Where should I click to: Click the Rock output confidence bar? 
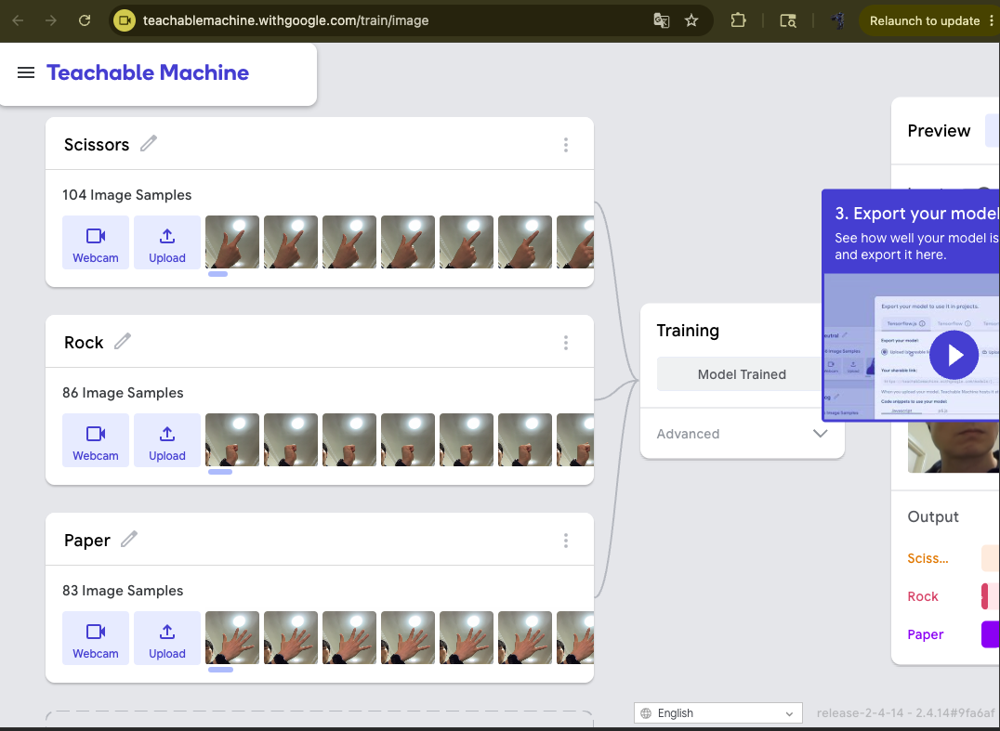click(x=990, y=596)
